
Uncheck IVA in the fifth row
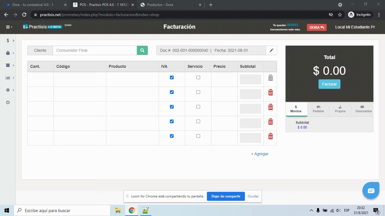pyautogui.click(x=172, y=136)
